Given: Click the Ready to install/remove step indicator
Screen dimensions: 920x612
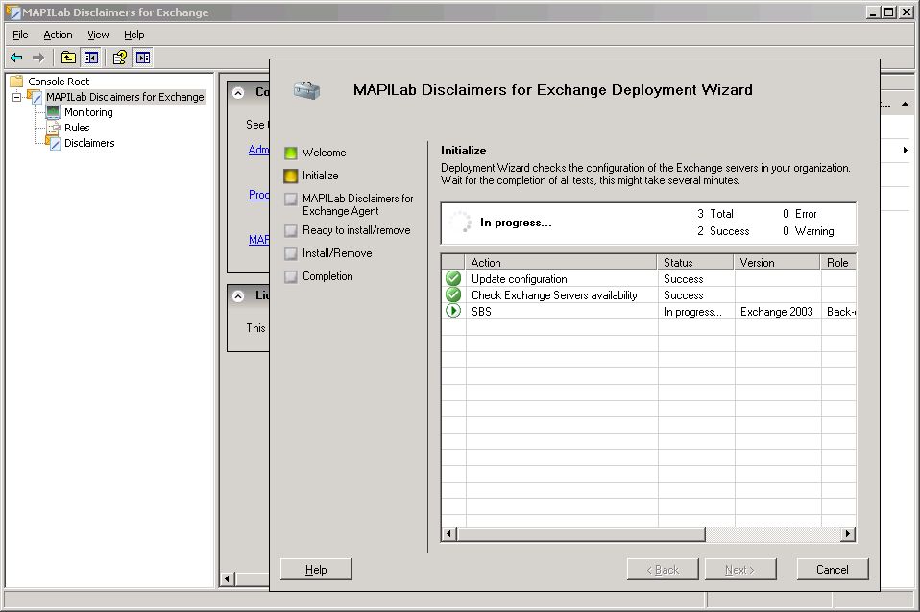Looking at the screenshot, I should [x=290, y=230].
